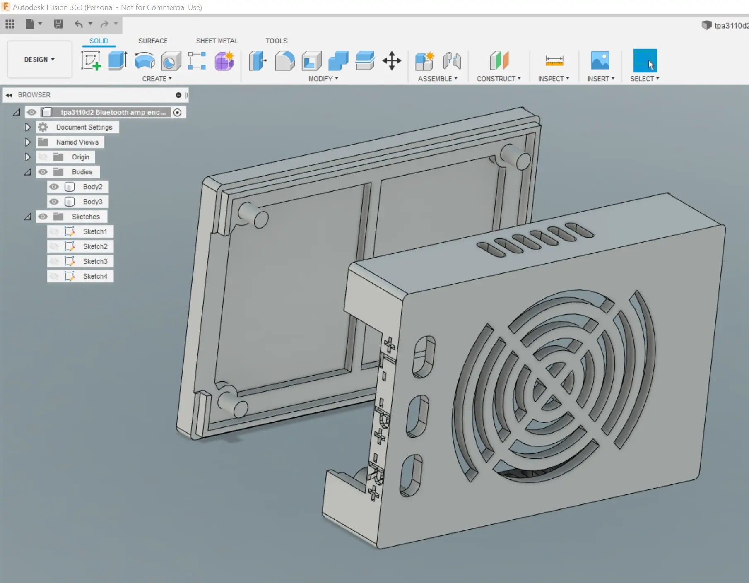Open the Create Form tool
The width and height of the screenshot is (749, 583).
[224, 60]
